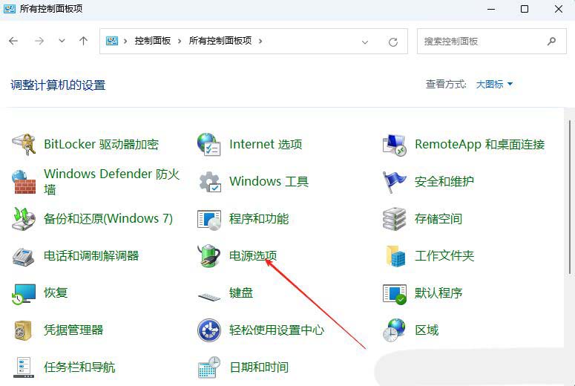Select the 控制面板 breadcrumb item
The height and width of the screenshot is (386, 575).
(153, 41)
